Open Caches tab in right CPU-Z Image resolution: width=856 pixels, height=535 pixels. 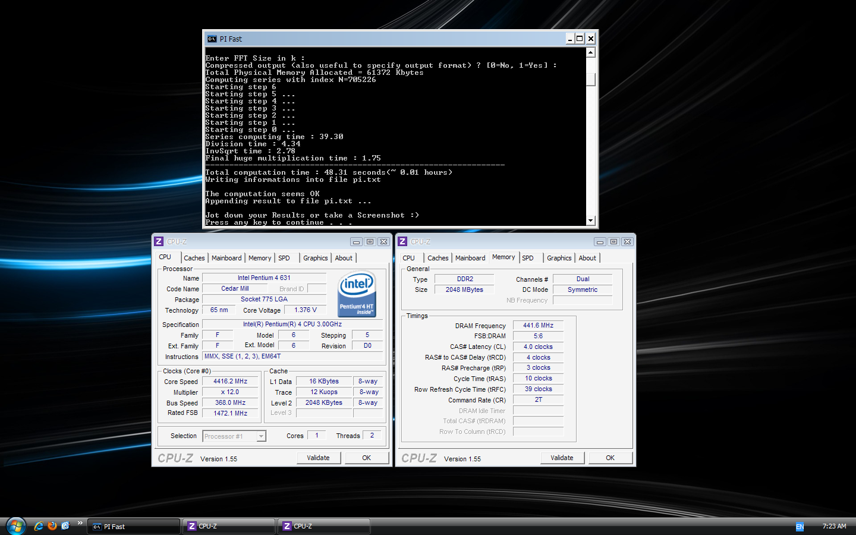click(x=438, y=258)
